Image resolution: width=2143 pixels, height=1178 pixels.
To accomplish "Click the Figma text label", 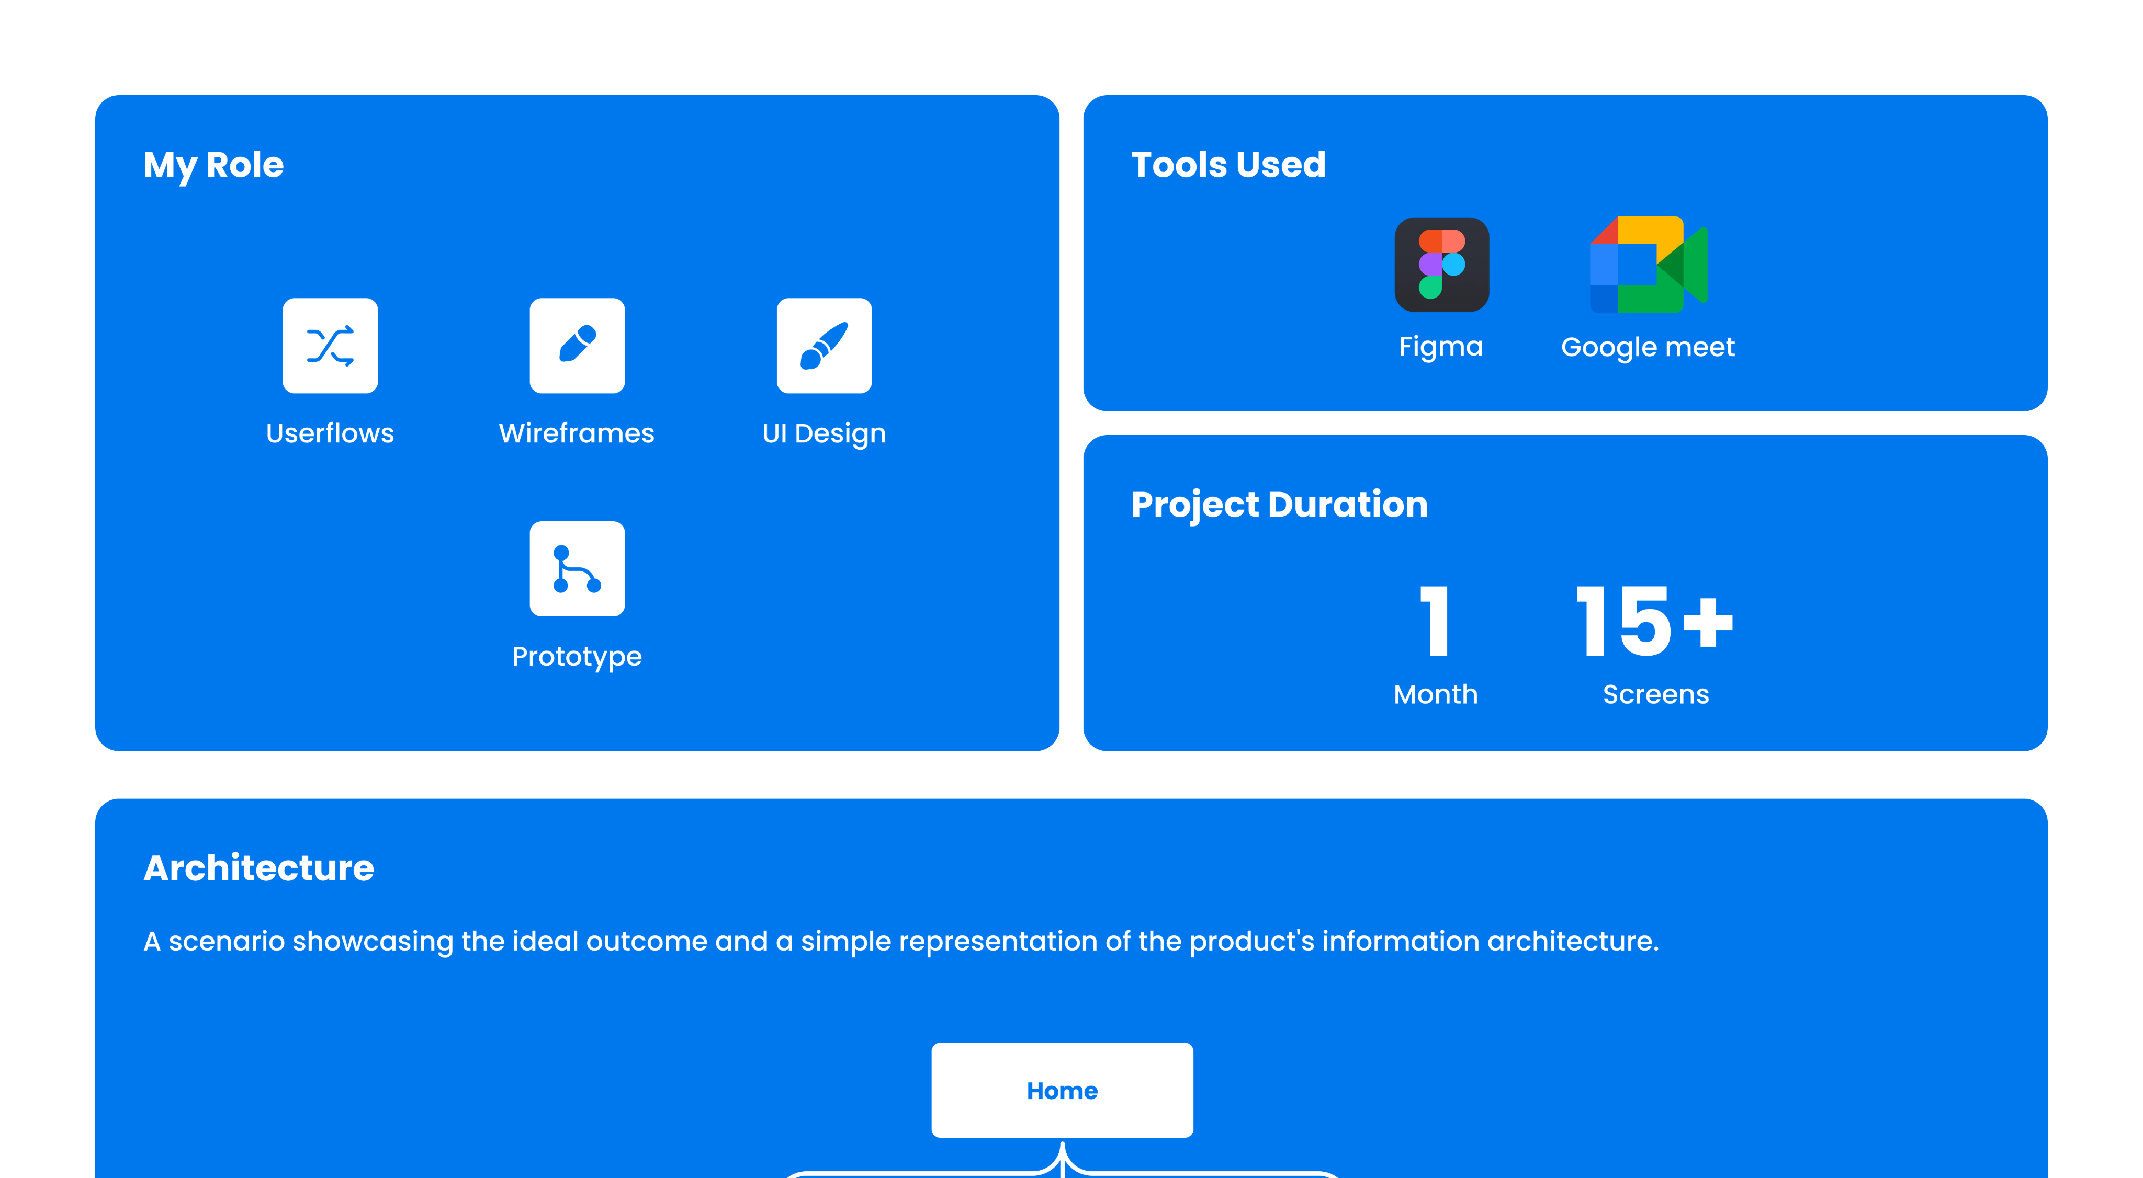I will coord(1441,346).
